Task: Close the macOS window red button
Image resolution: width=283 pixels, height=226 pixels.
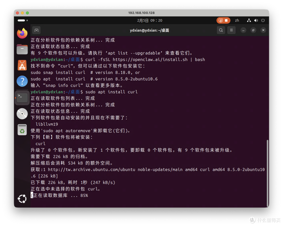Action: pyautogui.click(x=18, y=13)
